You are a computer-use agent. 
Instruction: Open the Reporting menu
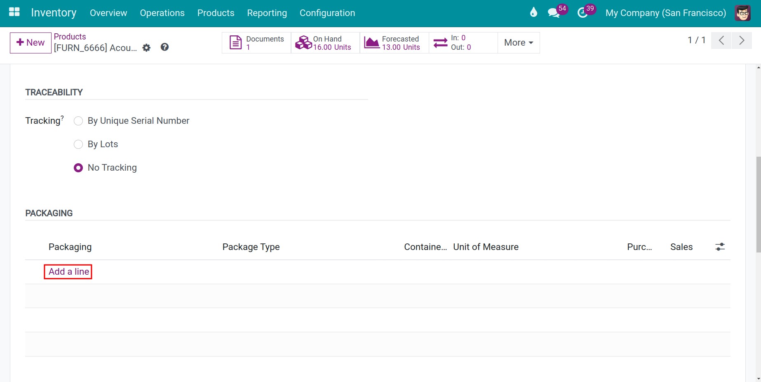tap(267, 13)
